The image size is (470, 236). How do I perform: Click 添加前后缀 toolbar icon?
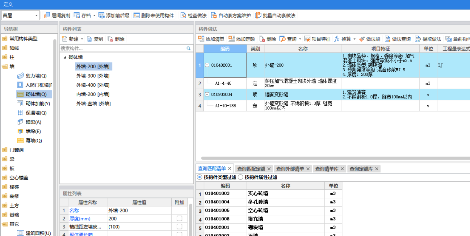pos(102,15)
